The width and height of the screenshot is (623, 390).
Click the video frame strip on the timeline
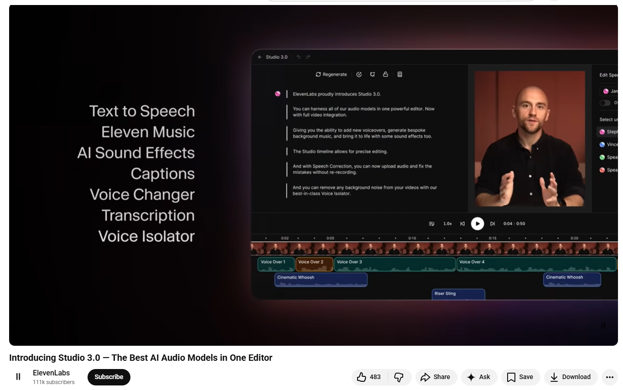pos(434,249)
